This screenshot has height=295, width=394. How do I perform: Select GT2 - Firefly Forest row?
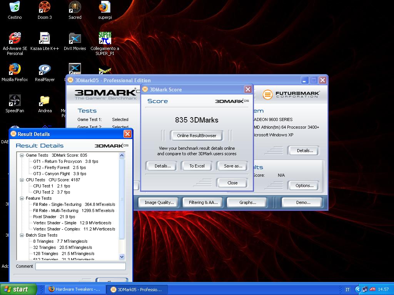(60, 167)
